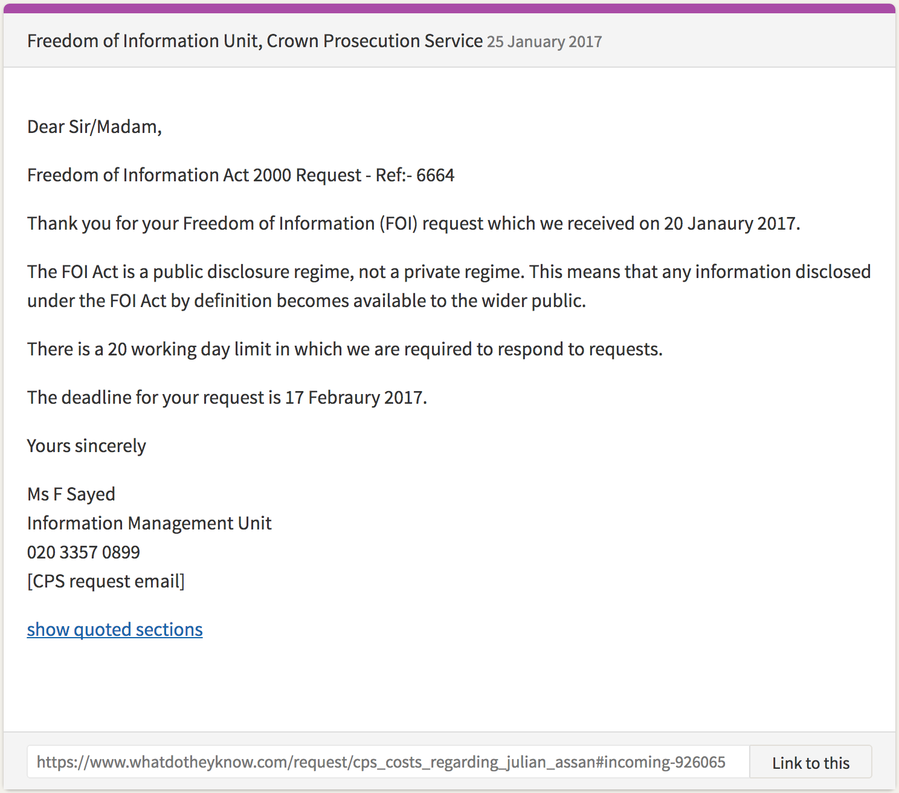This screenshot has height=793, width=899.
Task: Click the "[CPS request email]" placeholder text
Action: [x=106, y=581]
